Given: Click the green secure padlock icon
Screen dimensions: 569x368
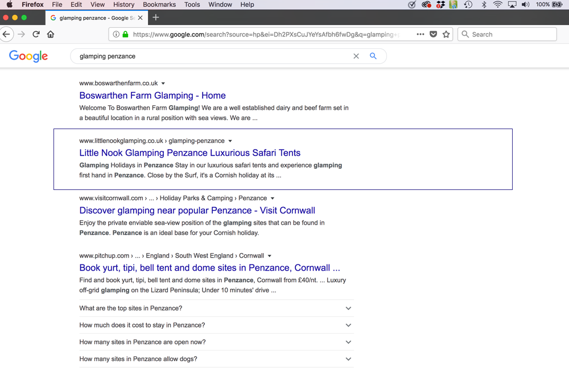Looking at the screenshot, I should (x=126, y=35).
